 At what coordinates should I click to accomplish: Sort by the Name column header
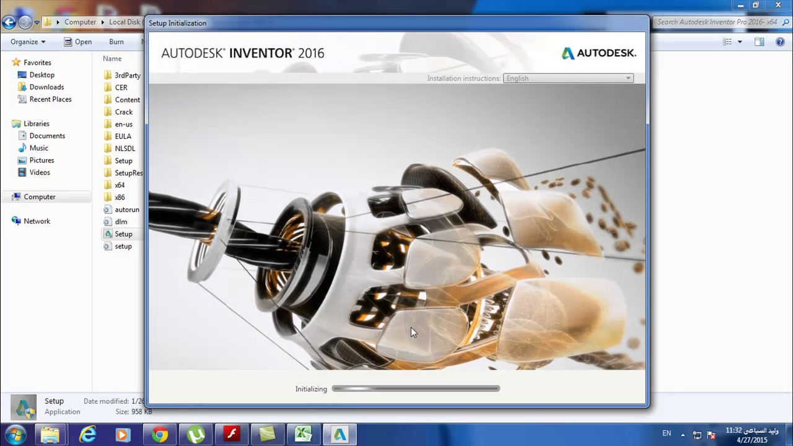point(112,59)
